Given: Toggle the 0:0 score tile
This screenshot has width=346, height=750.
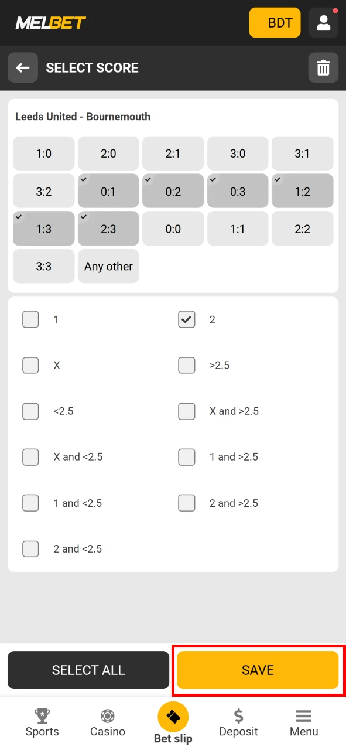Looking at the screenshot, I should point(173,229).
